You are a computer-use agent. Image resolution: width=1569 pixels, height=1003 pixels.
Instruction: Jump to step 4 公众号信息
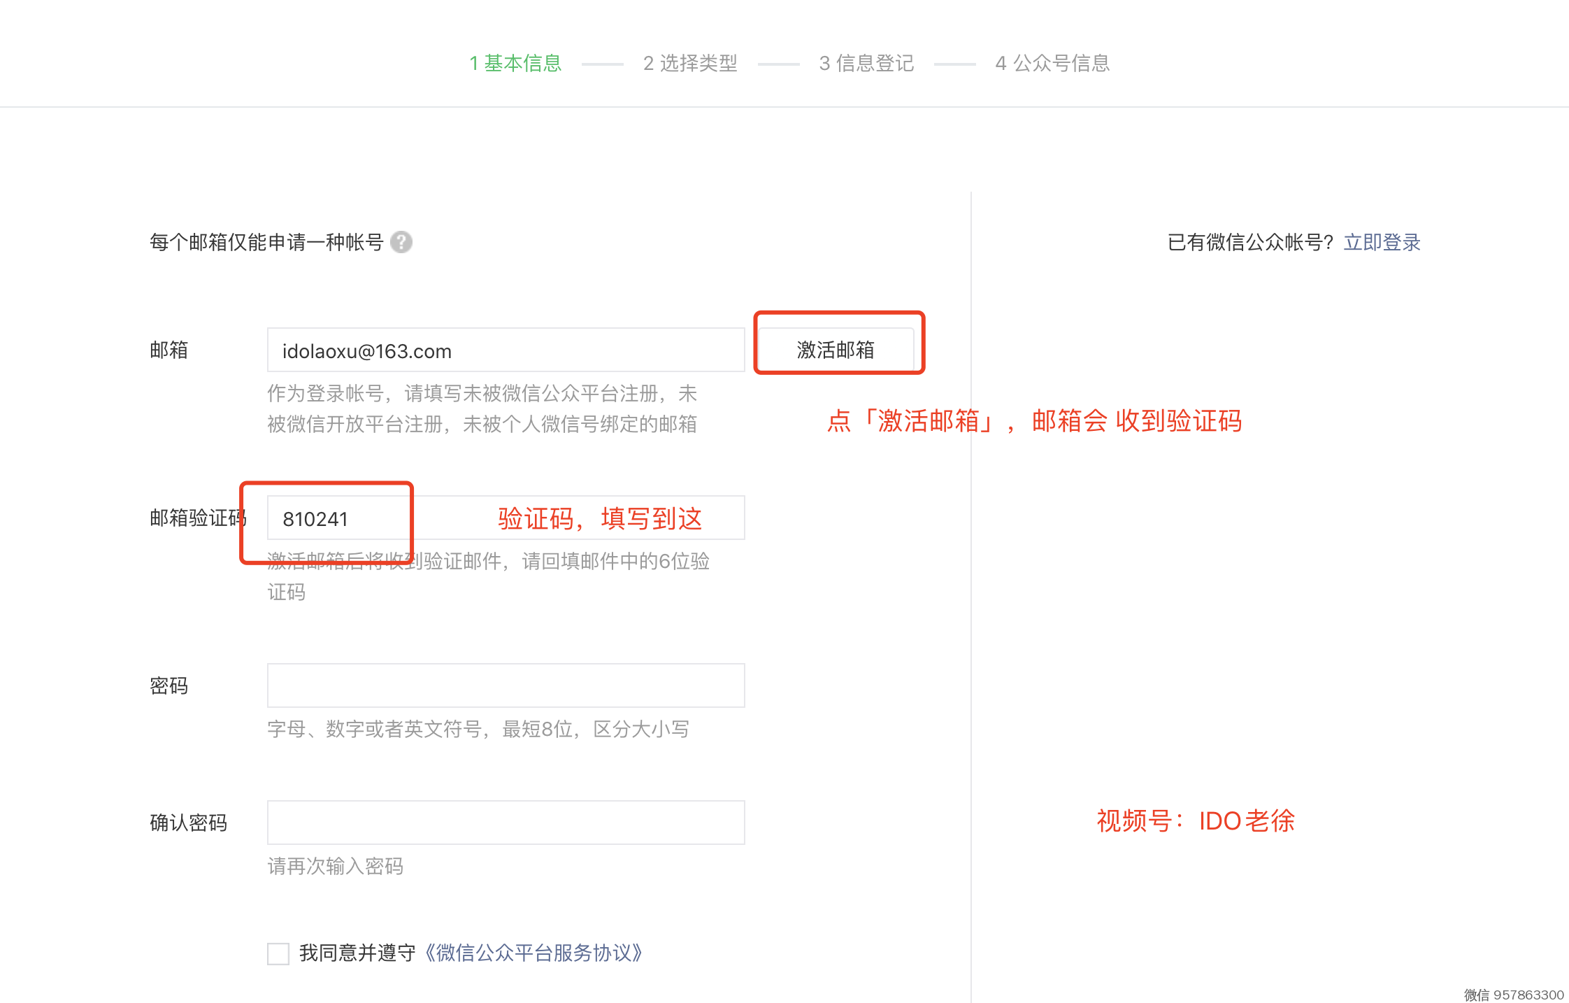[x=1052, y=63]
